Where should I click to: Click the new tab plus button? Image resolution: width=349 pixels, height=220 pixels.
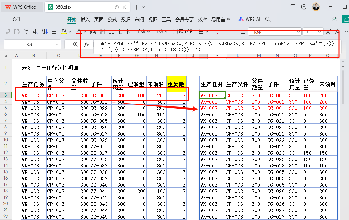136,7
